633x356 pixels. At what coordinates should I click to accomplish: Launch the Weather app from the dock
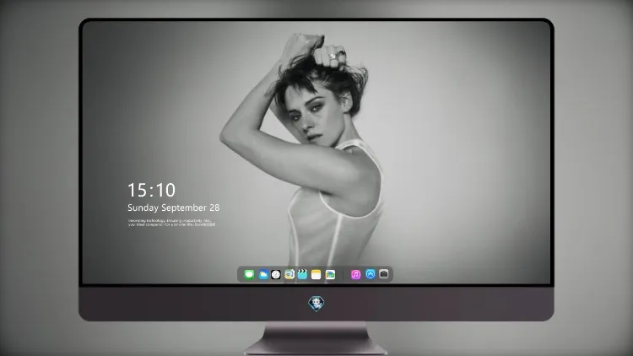point(262,274)
